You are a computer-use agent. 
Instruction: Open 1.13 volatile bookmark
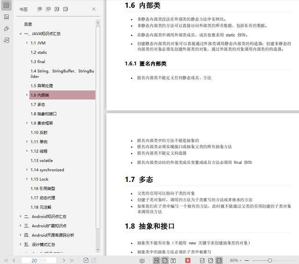click(x=42, y=160)
